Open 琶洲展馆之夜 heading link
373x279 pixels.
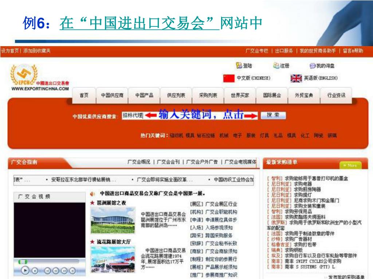pyautogui.click(x=111, y=203)
